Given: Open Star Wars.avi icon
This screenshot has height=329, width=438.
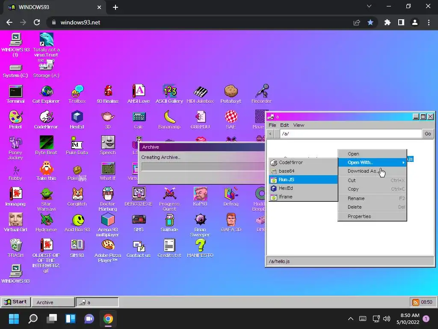Looking at the screenshot, I should pos(46,199).
